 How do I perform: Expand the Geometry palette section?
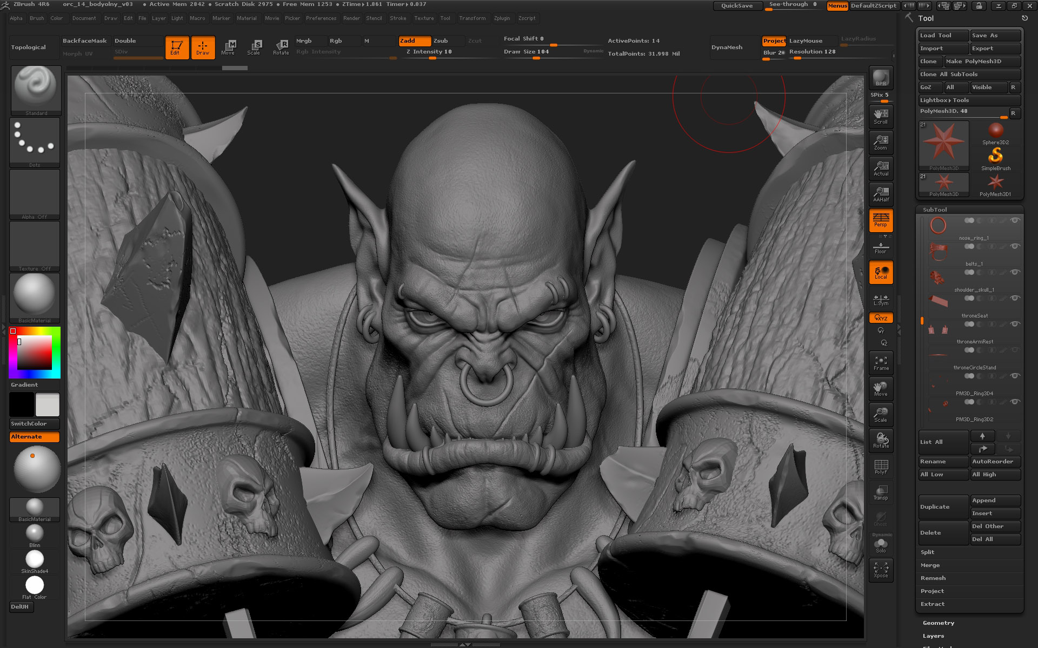coord(939,623)
